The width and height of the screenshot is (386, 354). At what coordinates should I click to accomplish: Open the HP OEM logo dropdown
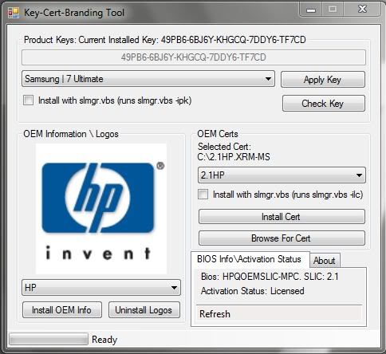(x=101, y=288)
